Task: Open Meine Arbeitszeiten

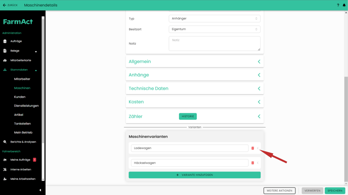Action: click(23, 179)
